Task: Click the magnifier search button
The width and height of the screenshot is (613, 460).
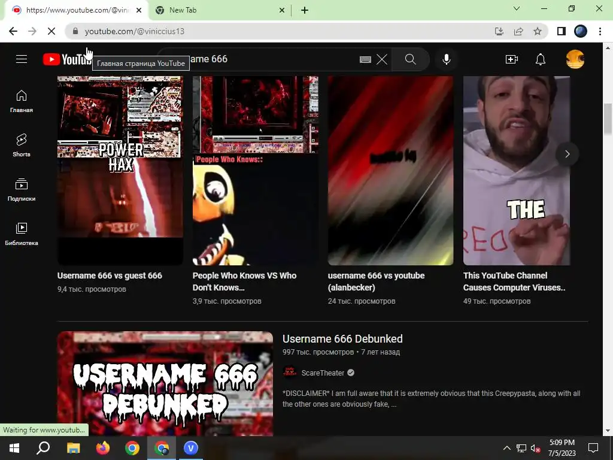Action: [411, 59]
